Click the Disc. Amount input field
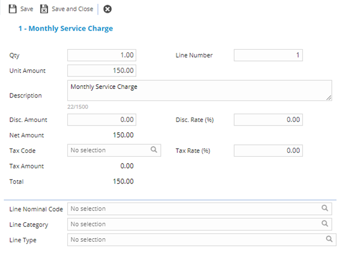The image size is (342, 256). point(101,120)
